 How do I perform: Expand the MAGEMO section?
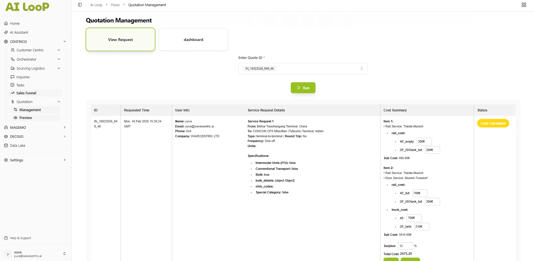click(65, 127)
